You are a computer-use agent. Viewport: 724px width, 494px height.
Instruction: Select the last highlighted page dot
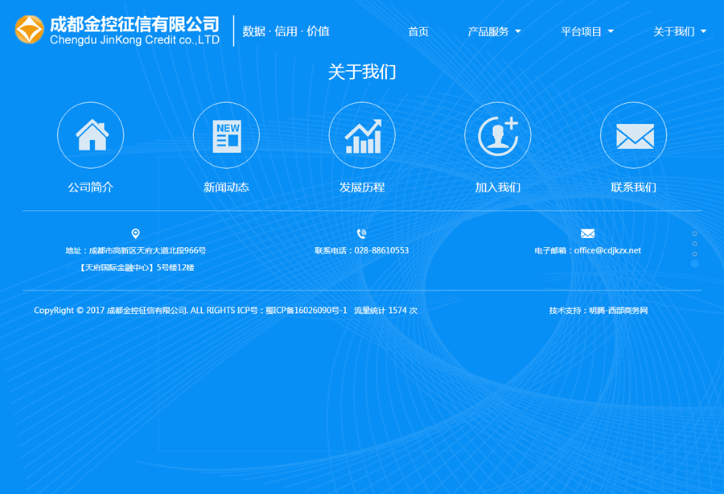click(695, 263)
